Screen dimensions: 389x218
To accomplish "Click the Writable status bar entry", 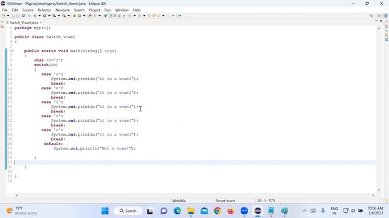I will (x=179, y=200).
